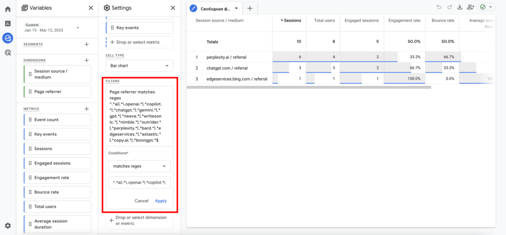
Task: Add a metric with plus icon
Action: click(x=86, y=109)
